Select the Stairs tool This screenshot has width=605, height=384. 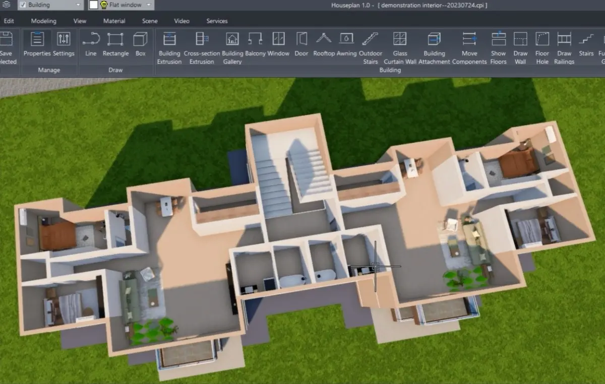coord(586,44)
